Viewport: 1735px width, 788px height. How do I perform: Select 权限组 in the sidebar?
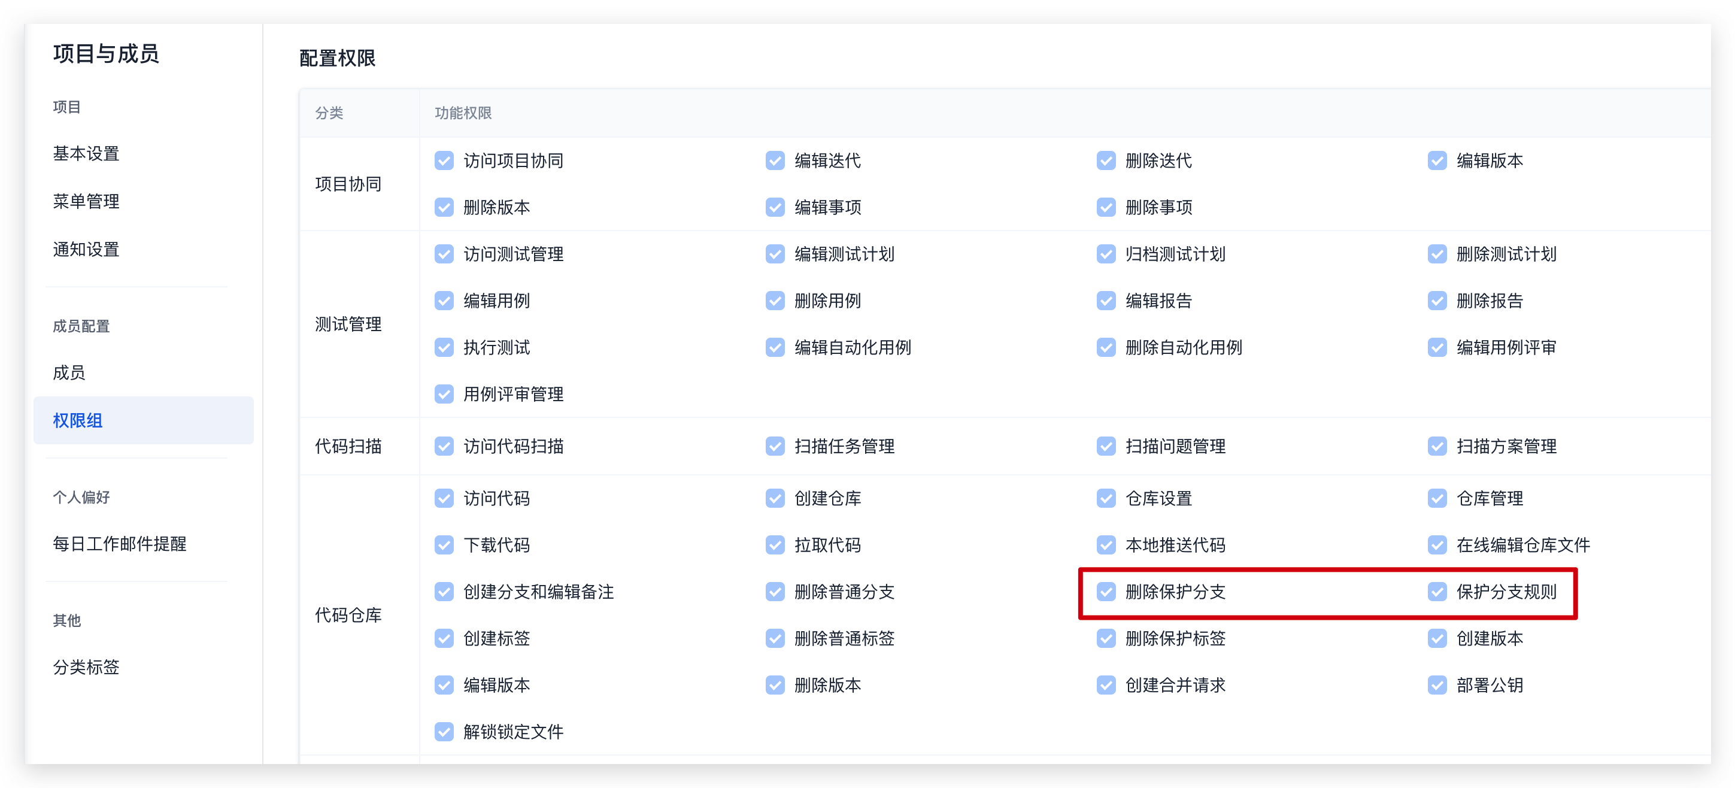144,420
